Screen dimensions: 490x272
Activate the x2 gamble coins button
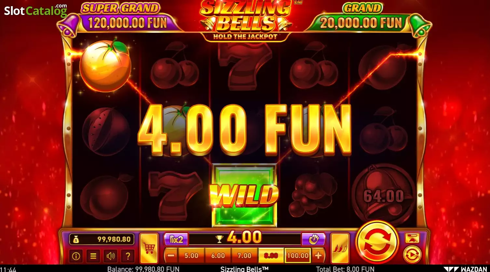pos(176,240)
